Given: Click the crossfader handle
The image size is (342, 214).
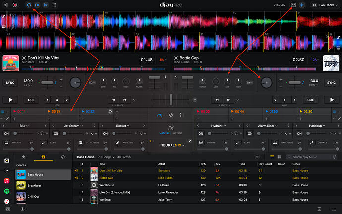Looking at the screenshot, I should click(171, 100).
